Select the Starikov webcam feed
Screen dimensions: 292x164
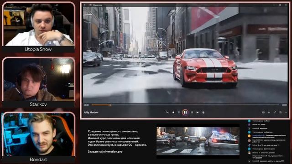coord(38,80)
